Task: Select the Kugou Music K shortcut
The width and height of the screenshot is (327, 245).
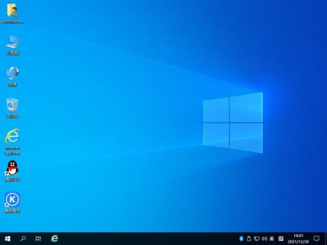Action: (x=12, y=202)
